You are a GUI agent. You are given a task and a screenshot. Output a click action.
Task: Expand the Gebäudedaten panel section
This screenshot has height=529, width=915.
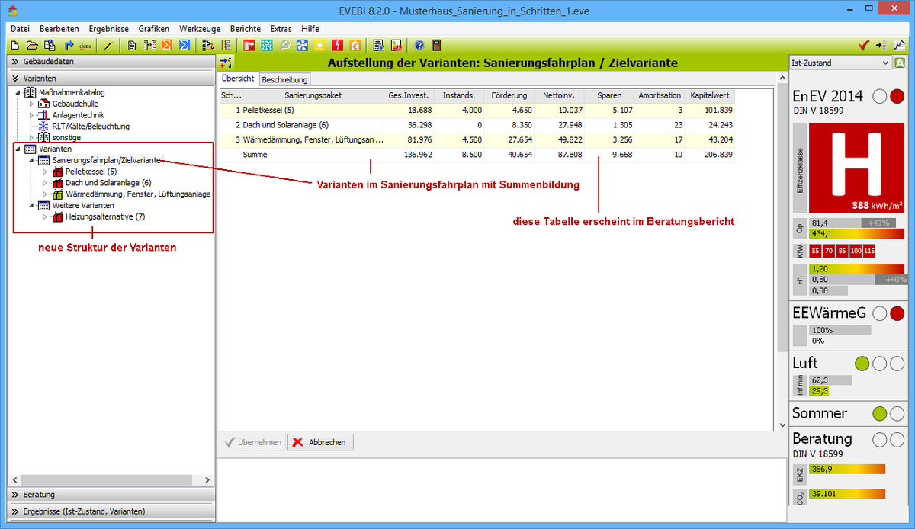pos(111,62)
